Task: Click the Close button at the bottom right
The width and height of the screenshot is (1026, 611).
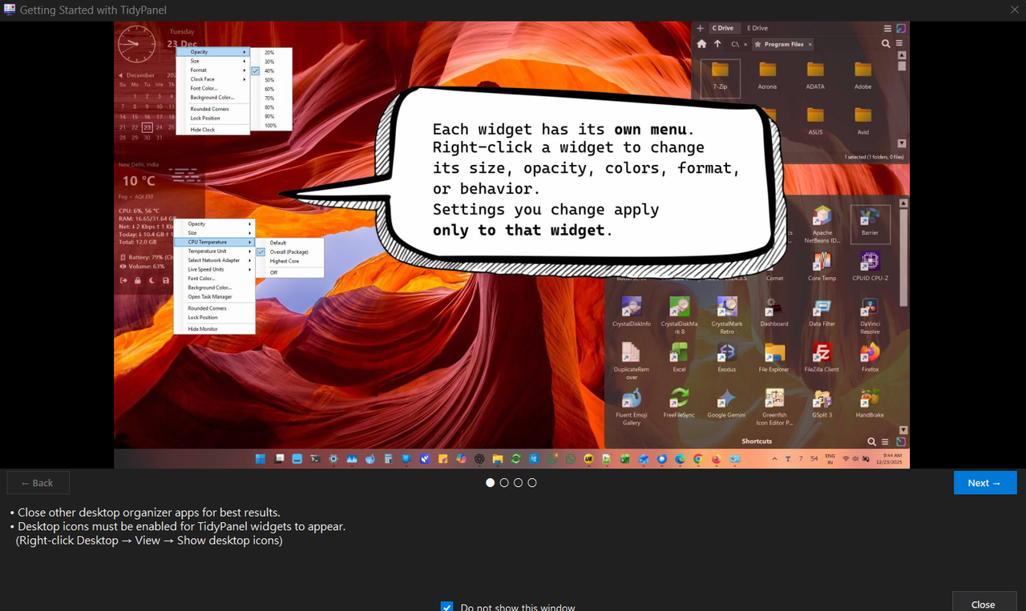Action: pos(984,602)
